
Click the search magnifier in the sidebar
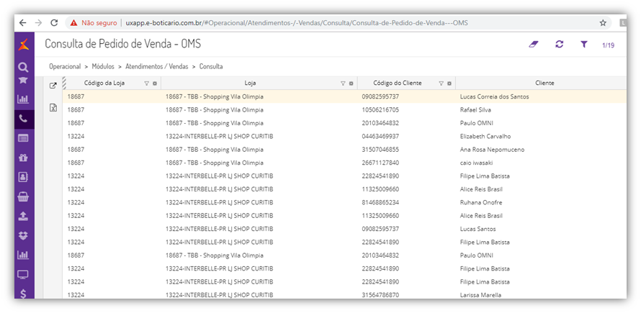pos(23,67)
